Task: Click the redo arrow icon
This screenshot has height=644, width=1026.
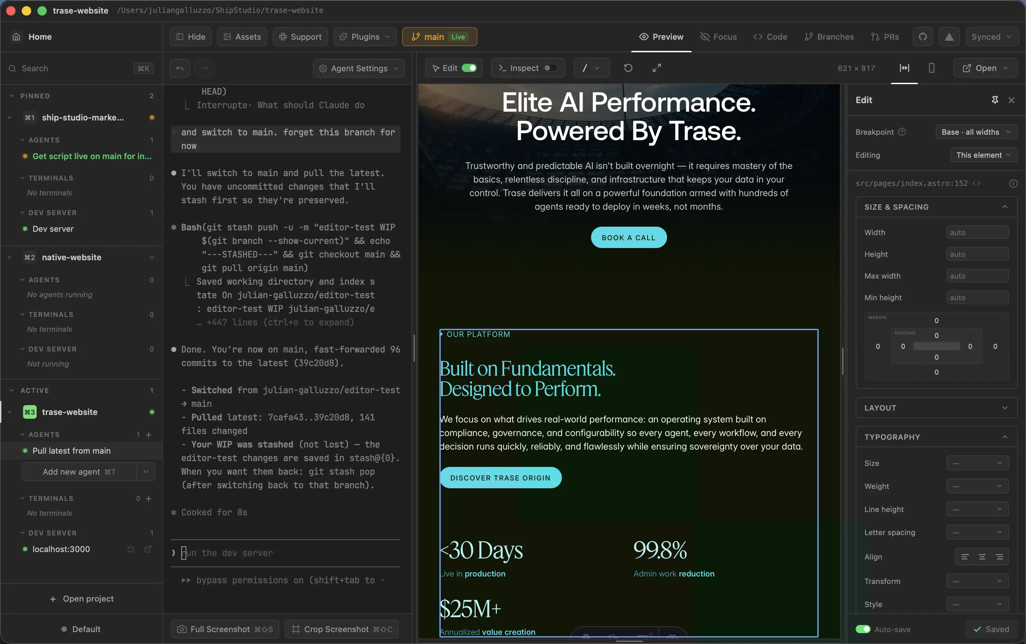Action: pos(204,68)
